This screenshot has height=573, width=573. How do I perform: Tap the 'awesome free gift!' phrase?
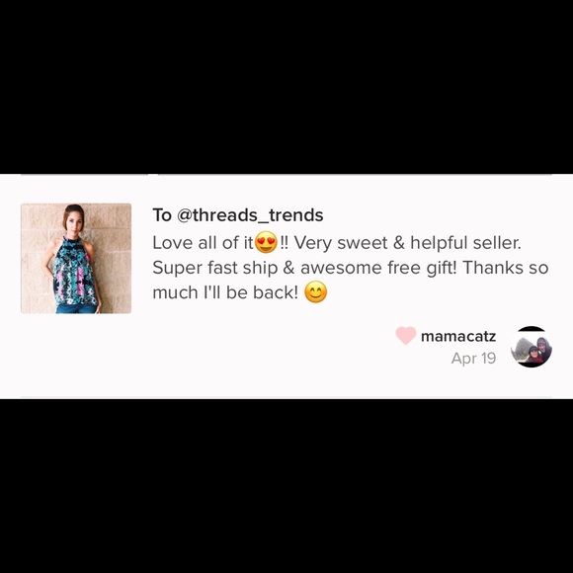click(378, 268)
